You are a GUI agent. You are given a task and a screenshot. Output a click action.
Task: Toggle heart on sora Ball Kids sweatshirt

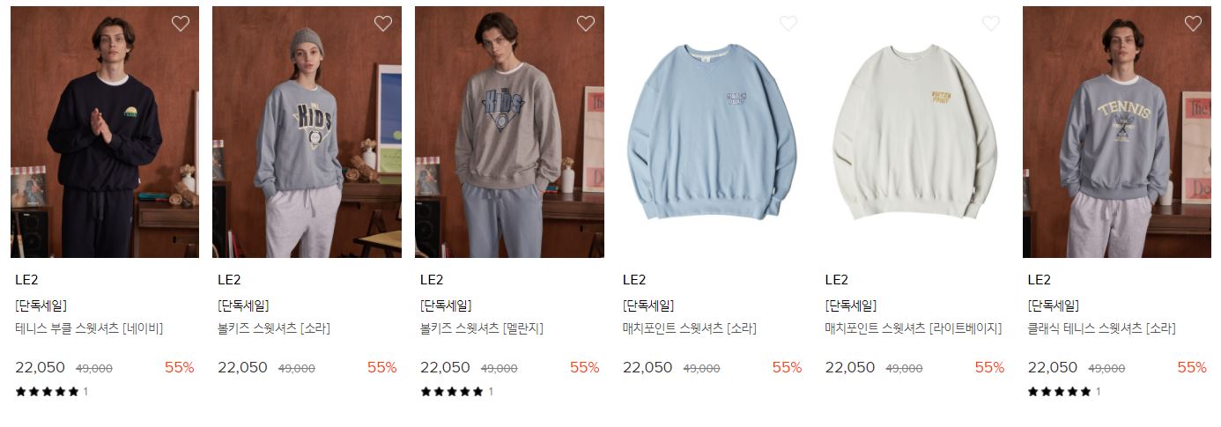383,24
